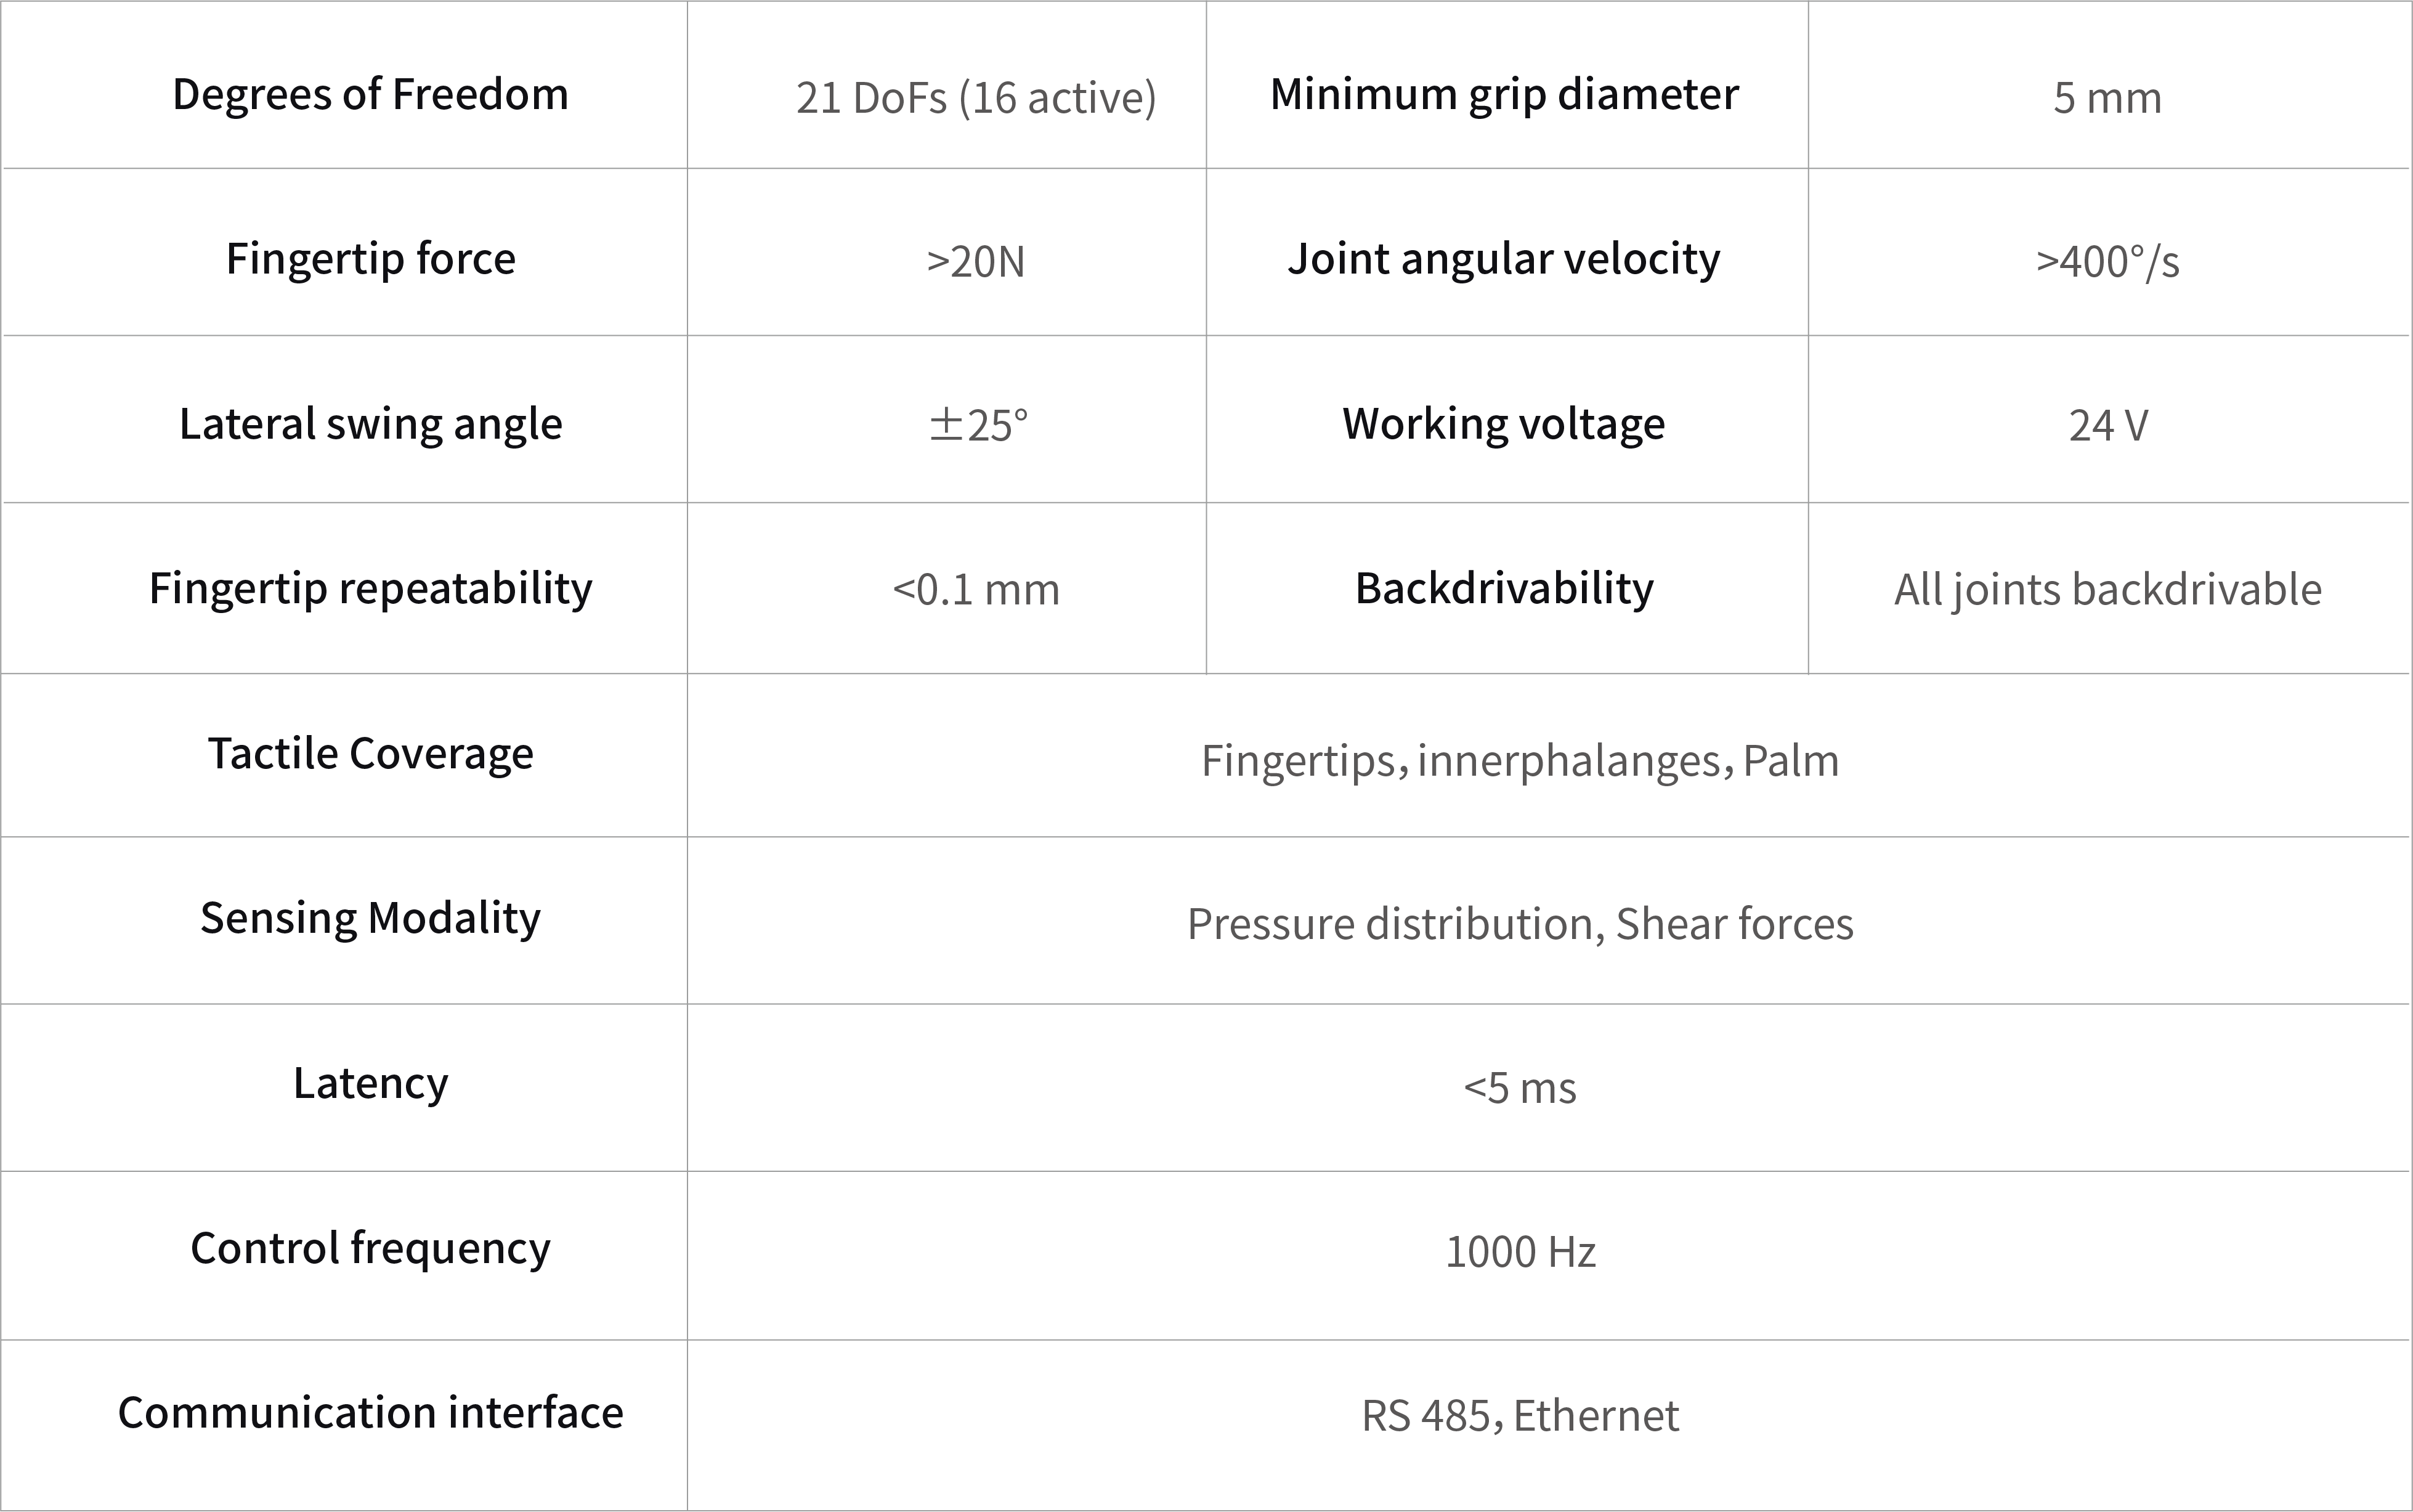Select the >20N force value
The width and height of the screenshot is (2413, 1512).
[x=976, y=262]
